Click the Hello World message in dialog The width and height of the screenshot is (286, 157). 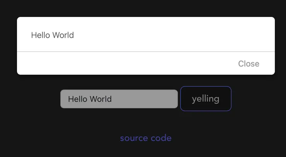click(x=52, y=35)
